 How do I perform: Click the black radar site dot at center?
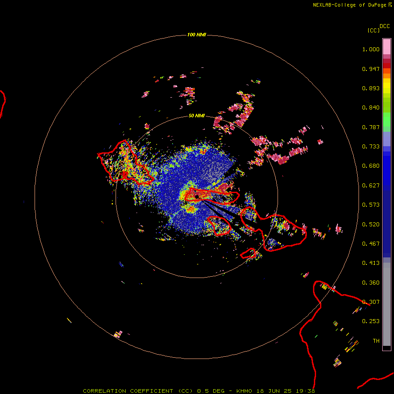197,197
